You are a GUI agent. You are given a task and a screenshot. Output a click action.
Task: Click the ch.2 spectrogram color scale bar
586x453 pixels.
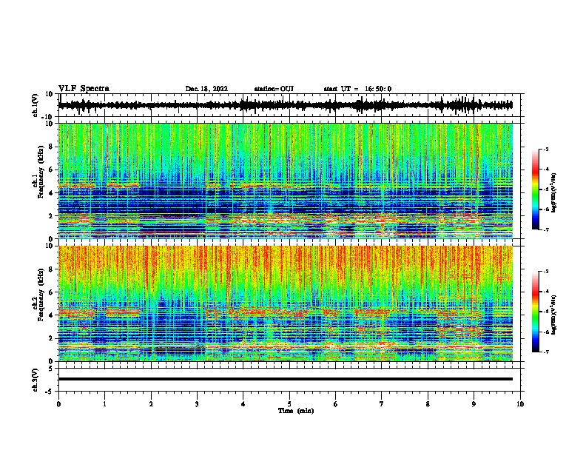(x=535, y=312)
